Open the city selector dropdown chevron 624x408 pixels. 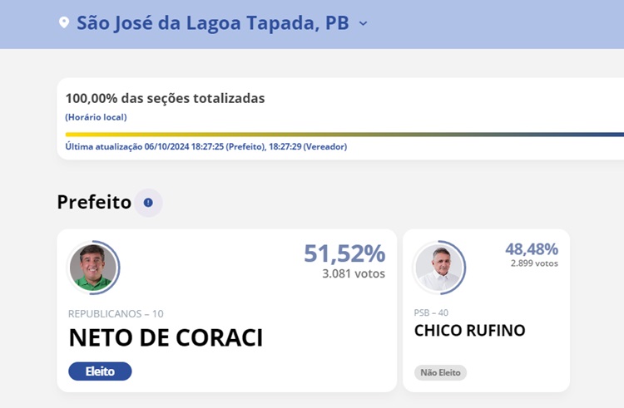[x=363, y=23]
